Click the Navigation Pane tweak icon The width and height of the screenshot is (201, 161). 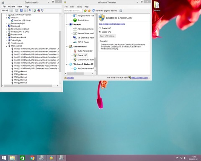coord(75,16)
